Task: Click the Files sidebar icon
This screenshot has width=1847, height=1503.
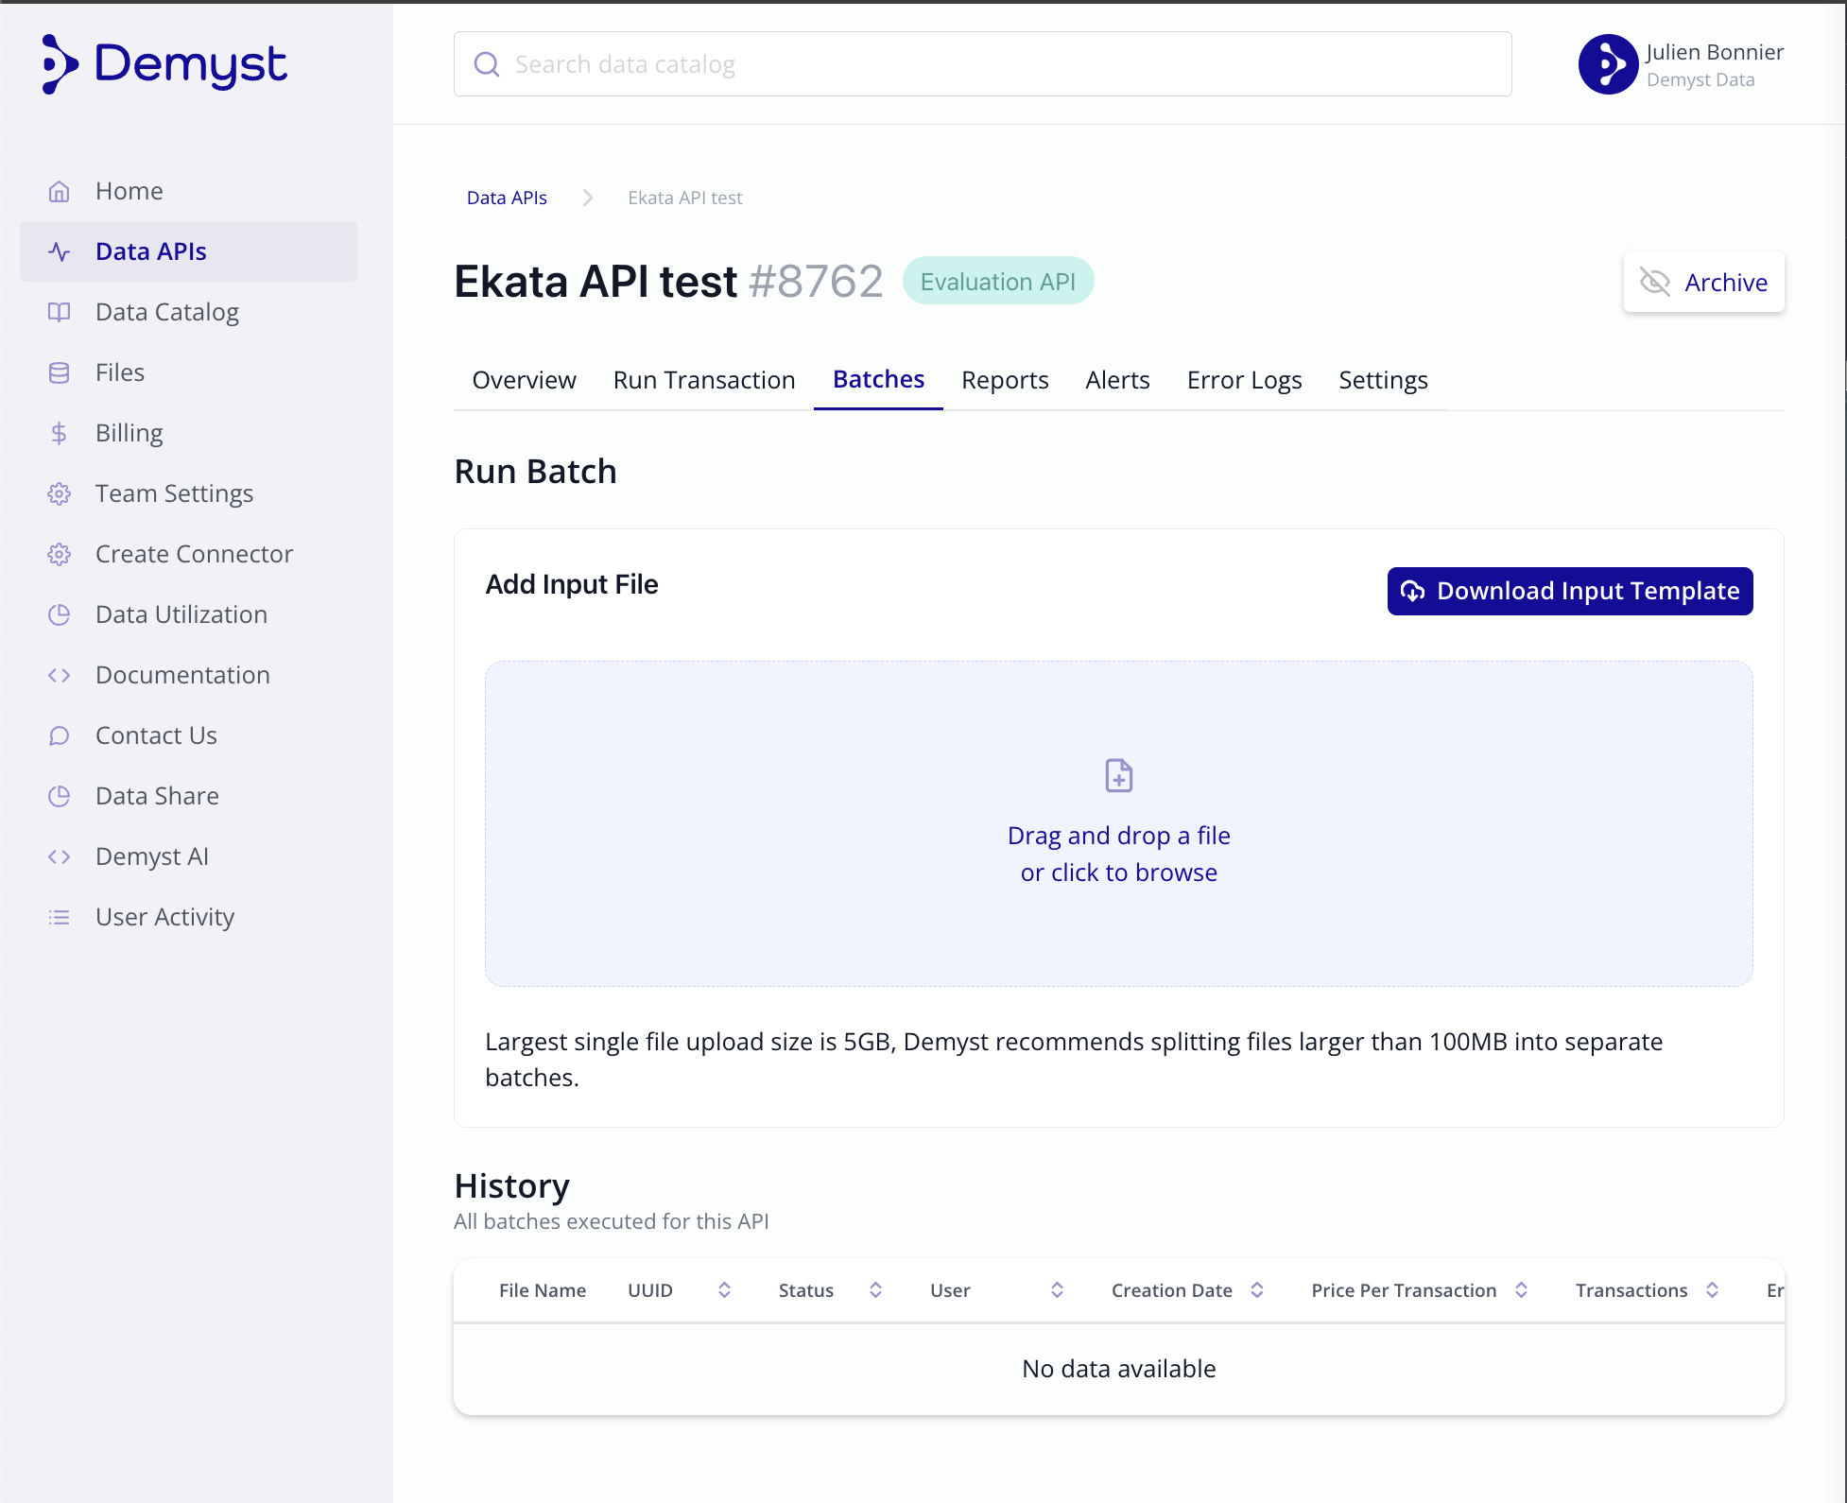Action: click(x=57, y=372)
